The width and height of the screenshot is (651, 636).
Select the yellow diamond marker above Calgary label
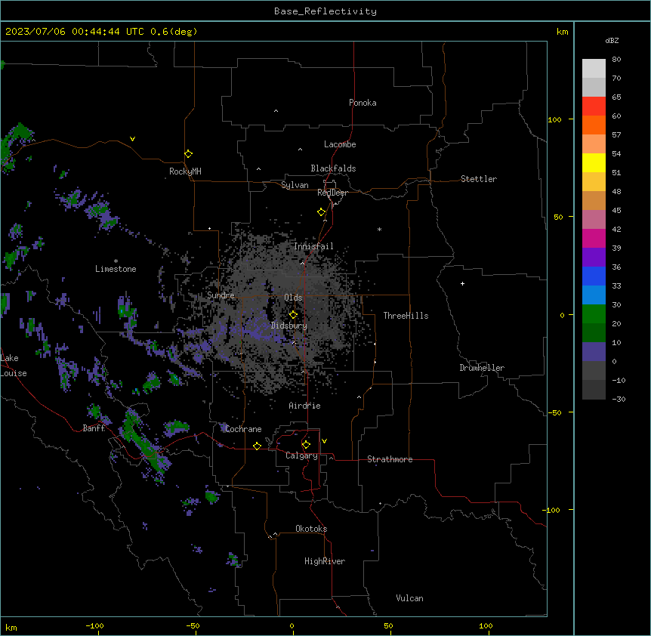point(306,445)
